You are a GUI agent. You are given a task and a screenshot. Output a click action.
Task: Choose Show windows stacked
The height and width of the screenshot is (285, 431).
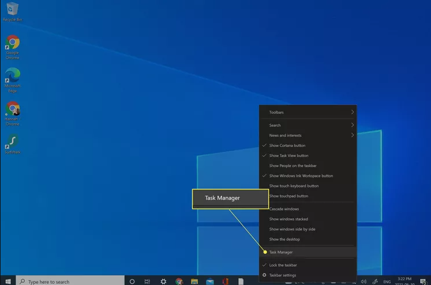pos(308,219)
